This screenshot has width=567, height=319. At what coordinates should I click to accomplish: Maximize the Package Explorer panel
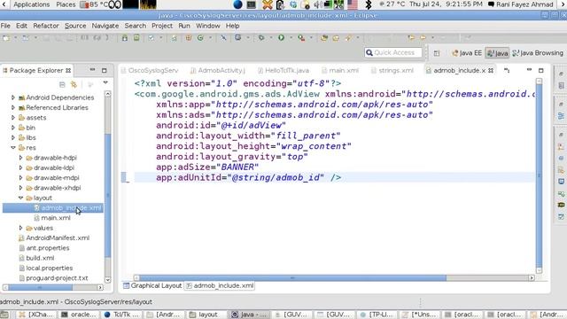105,70
